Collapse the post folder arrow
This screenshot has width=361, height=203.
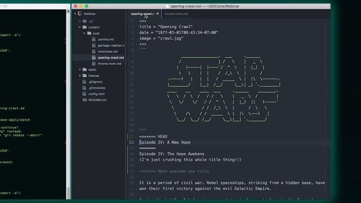point(84,33)
